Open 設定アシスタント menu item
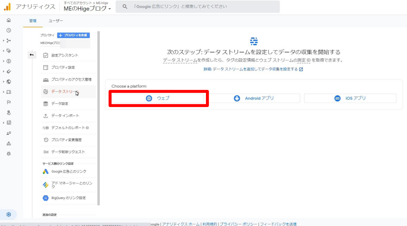Screen dimensions: 407x226 [x=68, y=55]
